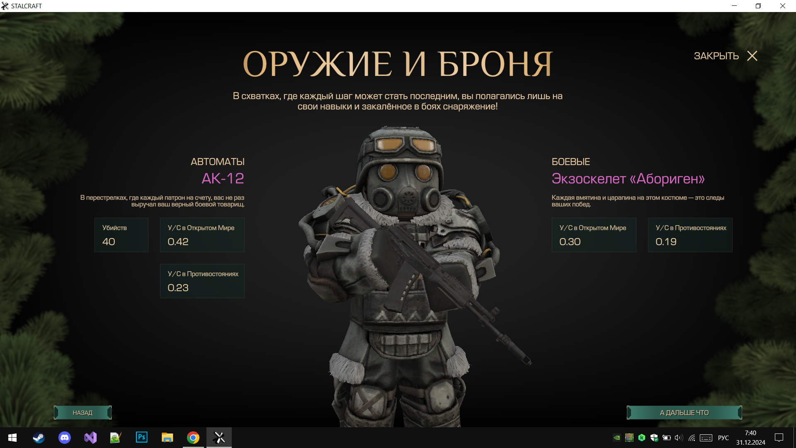The width and height of the screenshot is (796, 448).
Task: Click the AK-12 open world K/D card 0.42
Action: click(x=202, y=235)
